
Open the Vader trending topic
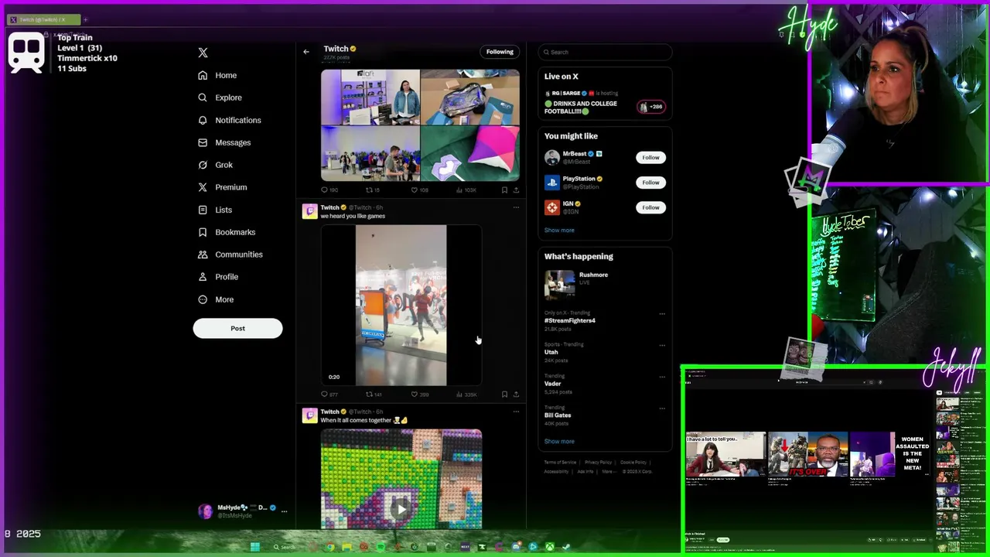point(552,384)
